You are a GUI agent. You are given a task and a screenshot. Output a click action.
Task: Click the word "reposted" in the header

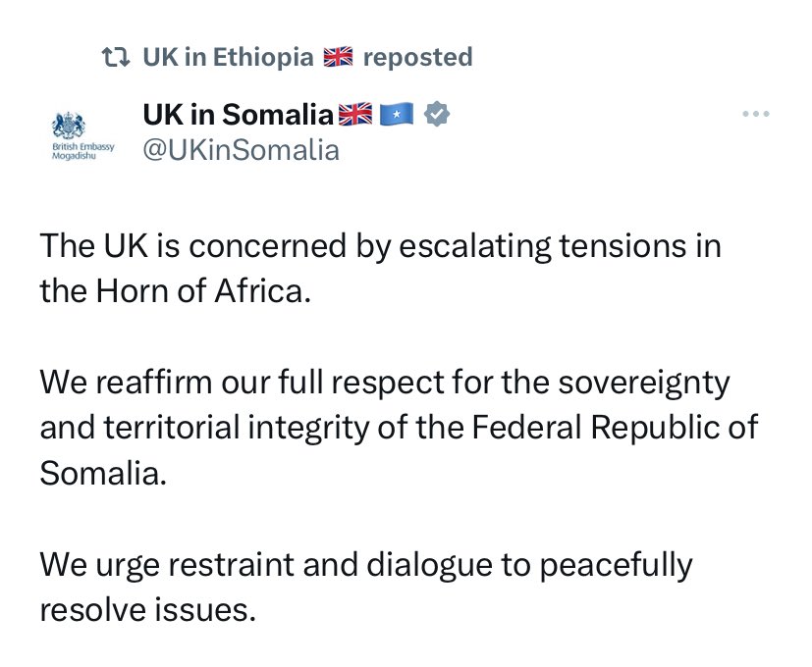point(417,58)
